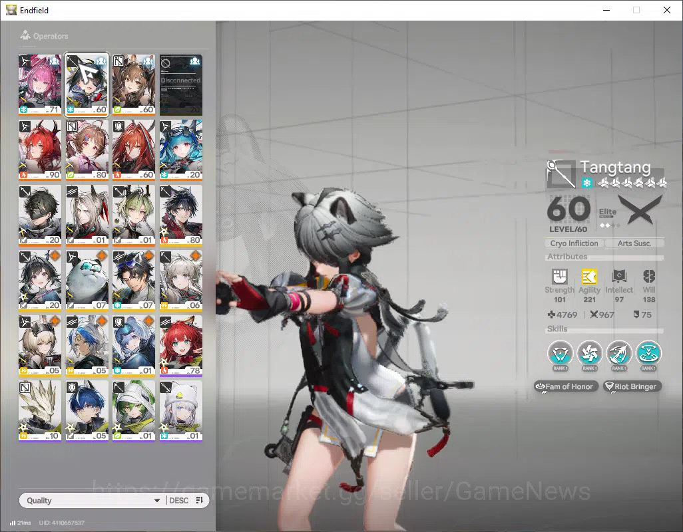Click the Agility value 221
The width and height of the screenshot is (683, 532).
(x=589, y=299)
